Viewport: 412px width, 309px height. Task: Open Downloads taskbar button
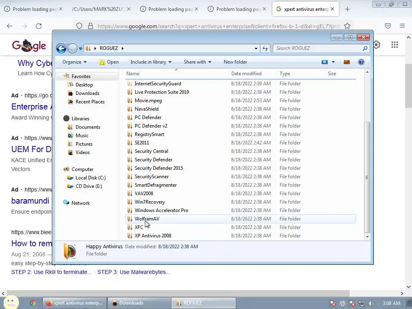coord(139,303)
